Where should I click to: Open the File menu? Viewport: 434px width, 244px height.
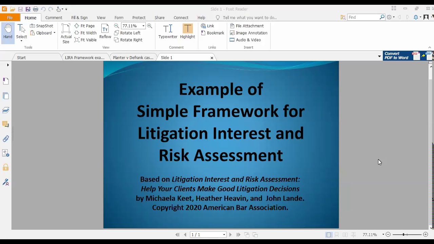tap(10, 18)
